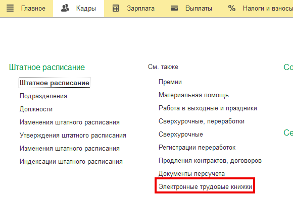Open Документы персучета
This screenshot has width=293, height=197.
pos(191,174)
